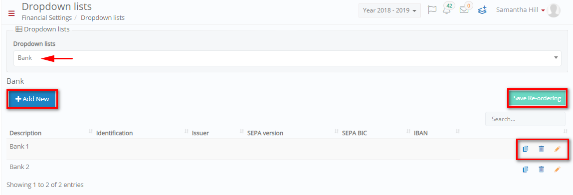Copy the Bank 2 entry
Image resolution: width=573 pixels, height=195 pixels.
(526, 169)
